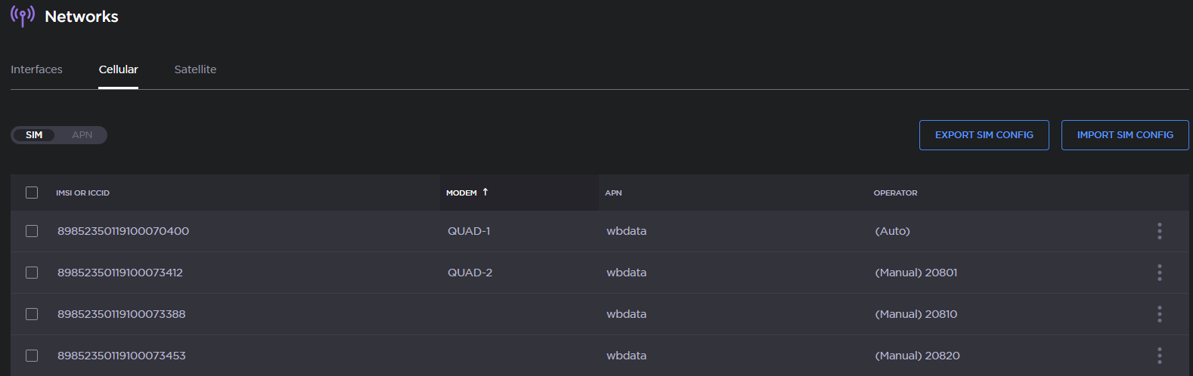Image resolution: width=1193 pixels, height=376 pixels.
Task: Mark the checkbox for SIM 89852350119100073388
Action: click(32, 314)
